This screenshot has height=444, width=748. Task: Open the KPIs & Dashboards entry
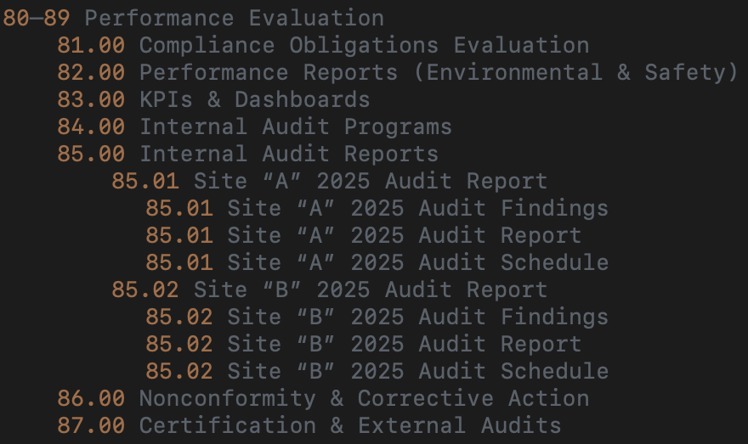pos(254,99)
